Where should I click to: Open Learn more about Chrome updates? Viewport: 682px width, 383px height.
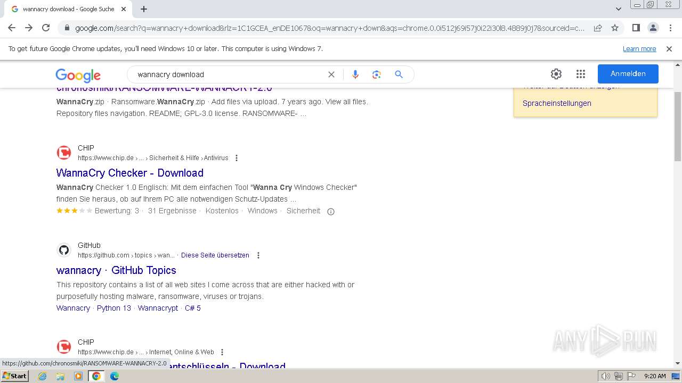tap(639, 49)
